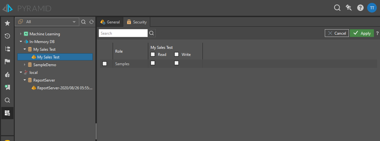Click the top-right global search icon

pyautogui.click(x=337, y=8)
